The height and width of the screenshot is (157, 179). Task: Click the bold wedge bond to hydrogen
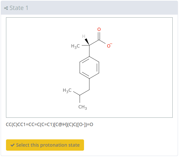tap(87, 42)
